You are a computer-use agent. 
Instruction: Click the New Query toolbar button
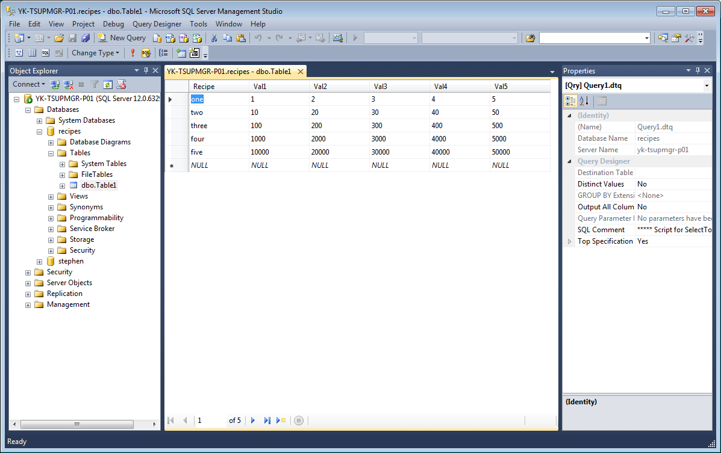[x=122, y=38]
